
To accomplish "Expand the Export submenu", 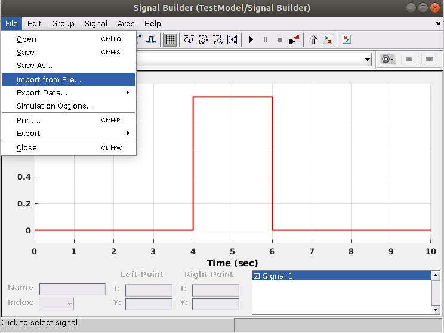I will [x=69, y=133].
